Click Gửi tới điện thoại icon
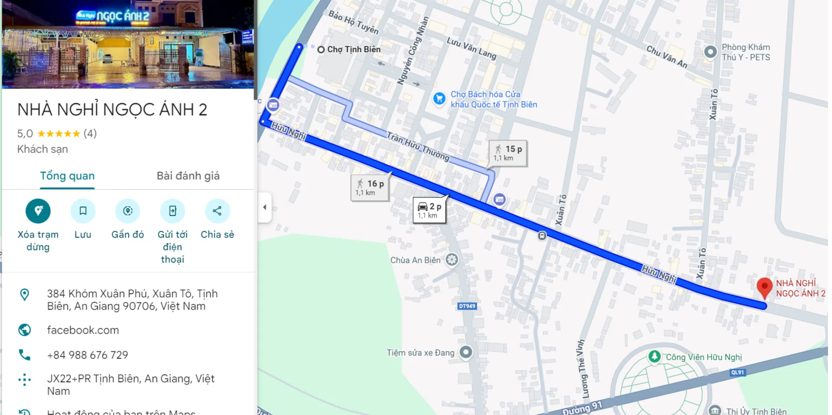The width and height of the screenshot is (832, 415). pos(172,211)
